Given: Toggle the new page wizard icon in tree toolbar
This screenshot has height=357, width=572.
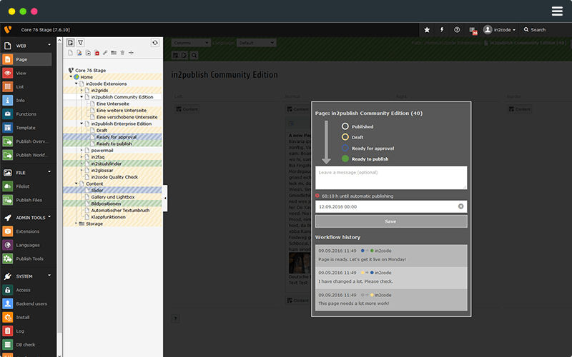Looking at the screenshot, I should 70,43.
